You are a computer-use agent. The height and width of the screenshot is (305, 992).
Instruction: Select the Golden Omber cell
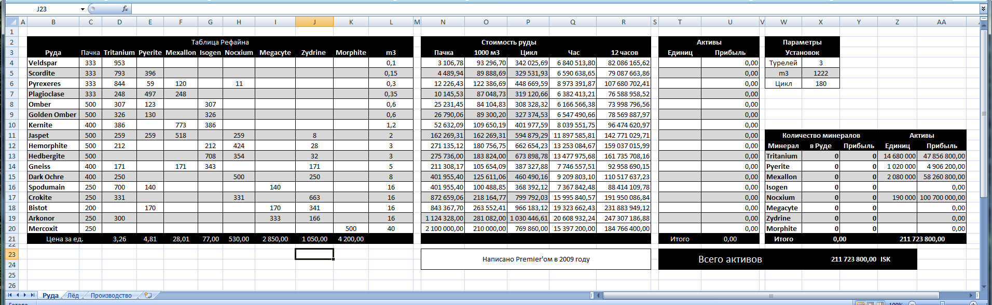pyautogui.click(x=53, y=114)
